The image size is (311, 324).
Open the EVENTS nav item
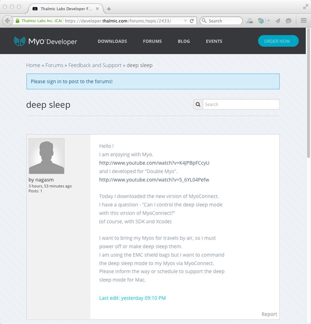[x=214, y=41]
